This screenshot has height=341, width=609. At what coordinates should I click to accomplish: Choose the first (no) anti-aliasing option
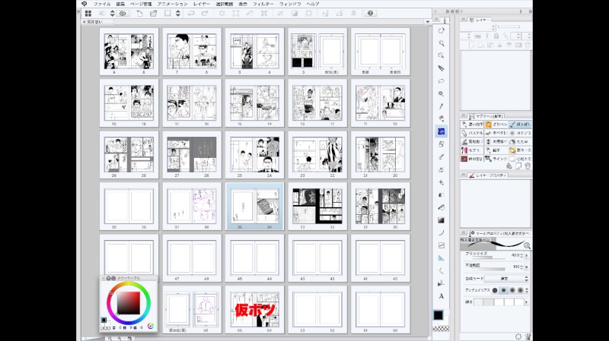coord(495,290)
